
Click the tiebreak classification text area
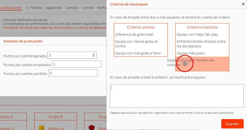pos(177,96)
